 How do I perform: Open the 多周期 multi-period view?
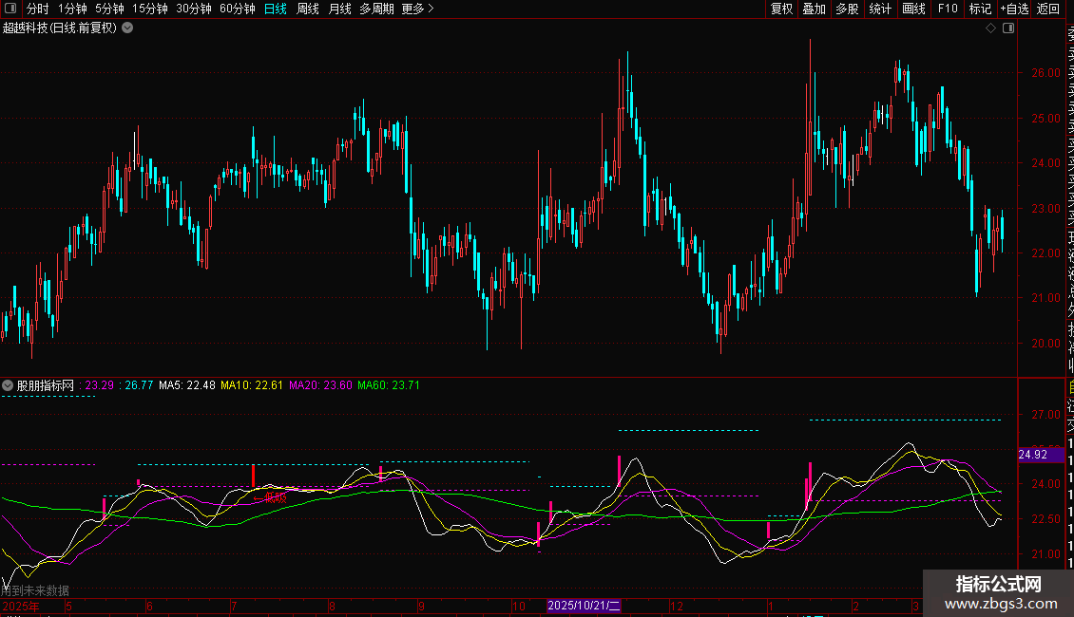click(377, 9)
